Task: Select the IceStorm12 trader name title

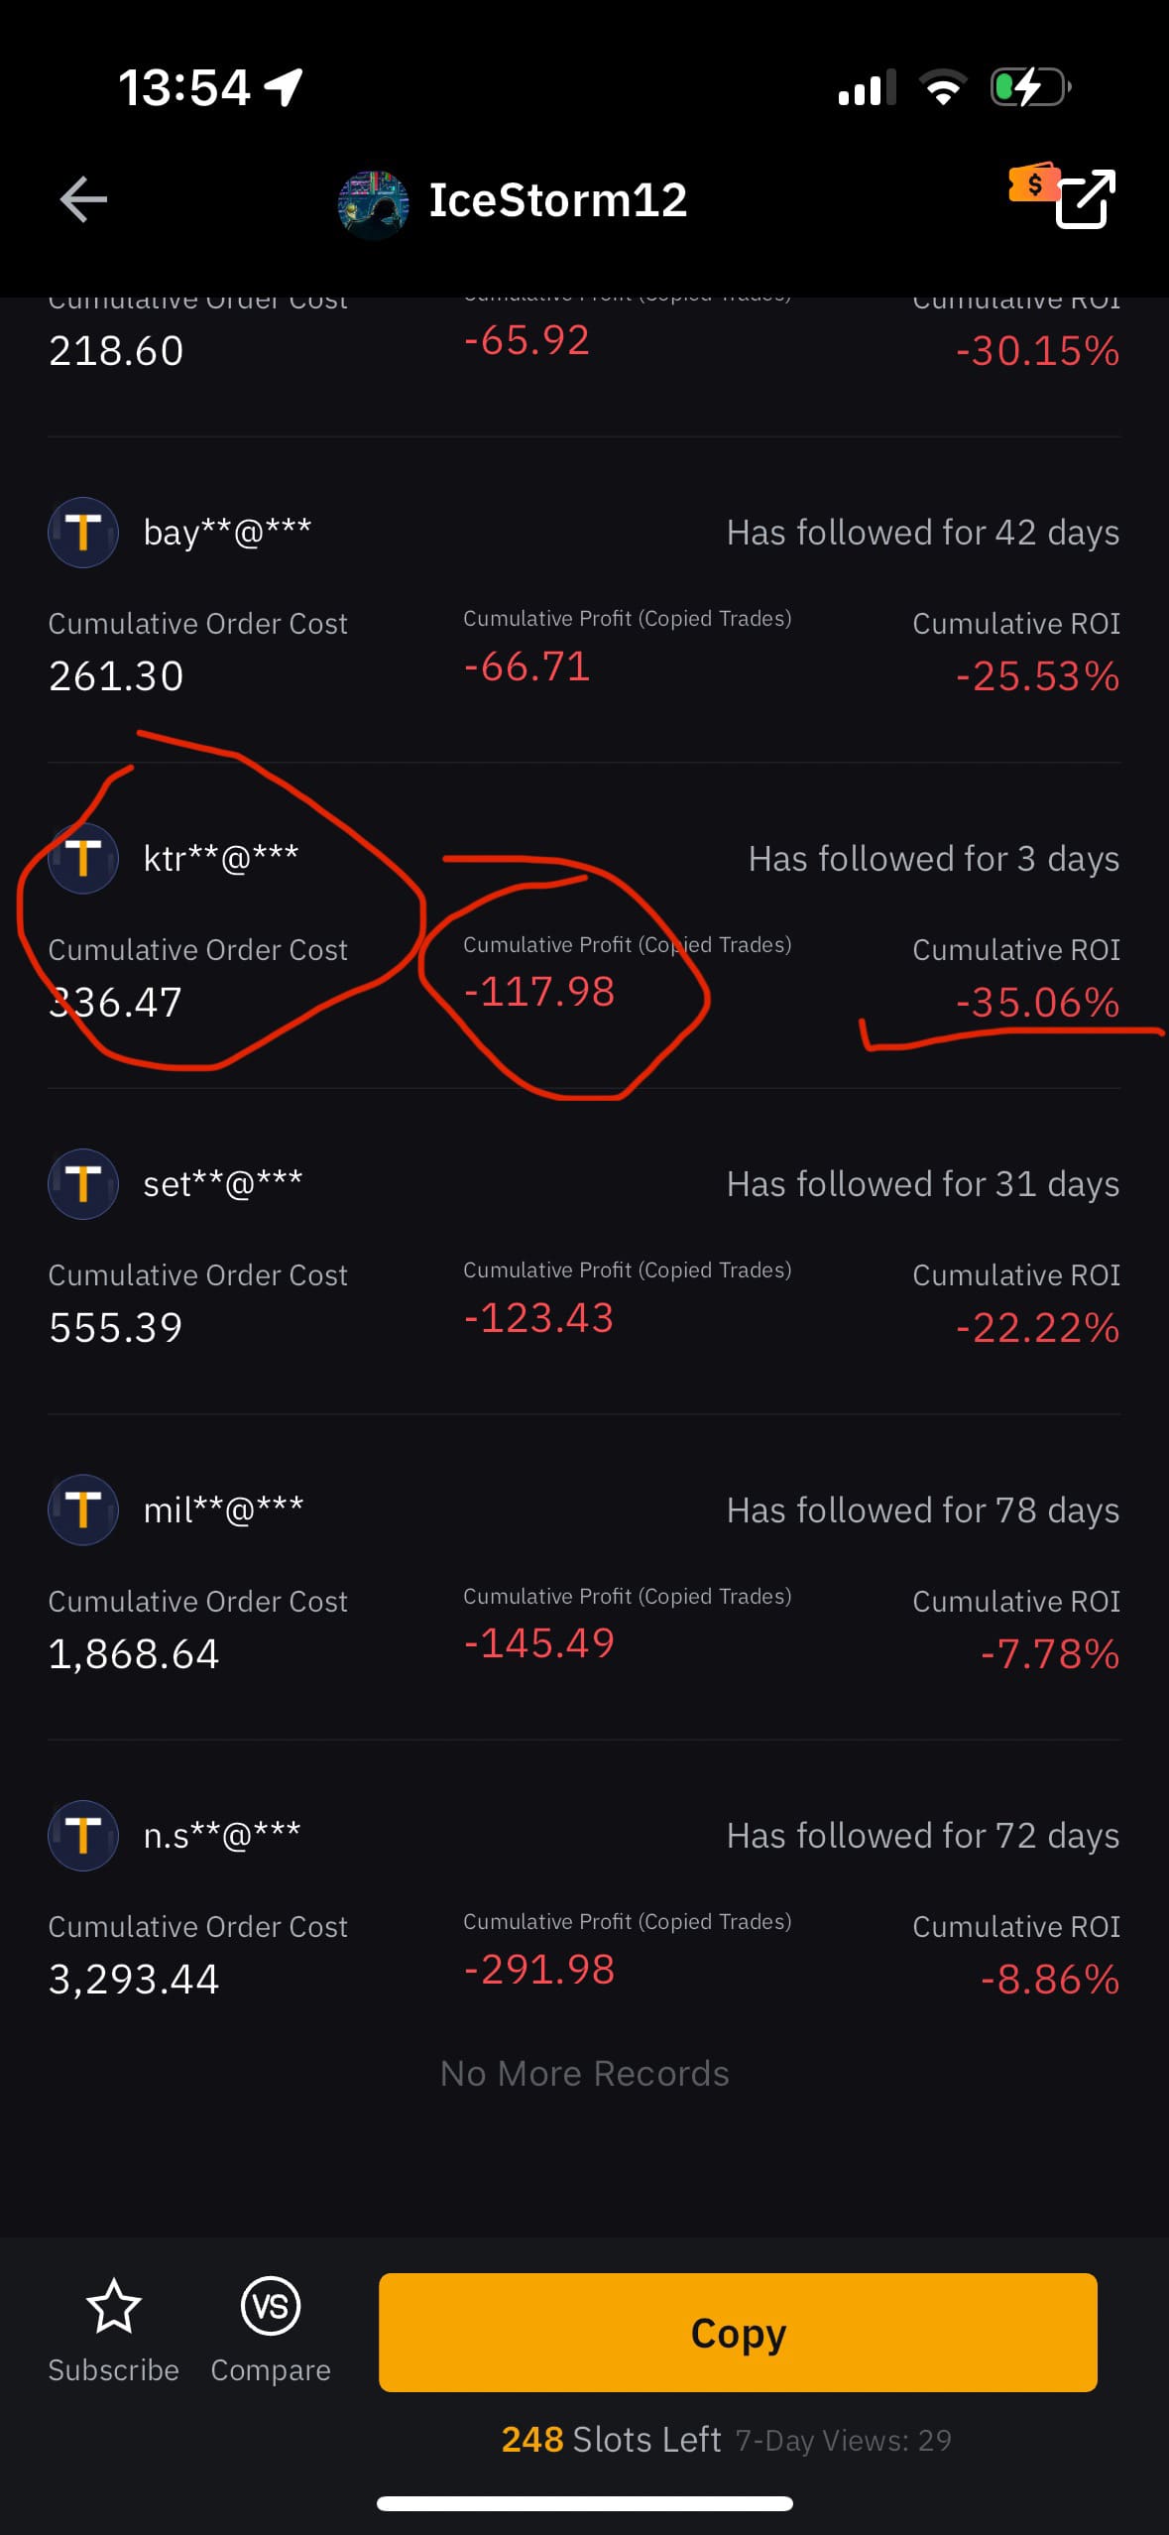Action: (x=557, y=200)
